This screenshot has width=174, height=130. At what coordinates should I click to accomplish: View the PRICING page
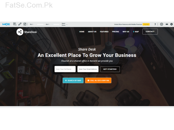(116, 32)
